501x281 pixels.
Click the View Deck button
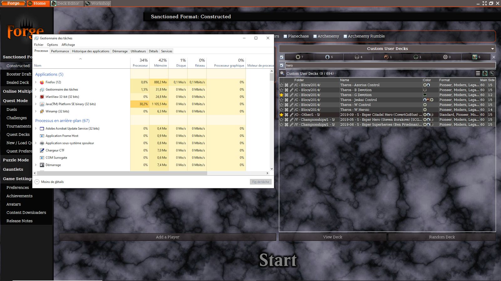333,237
